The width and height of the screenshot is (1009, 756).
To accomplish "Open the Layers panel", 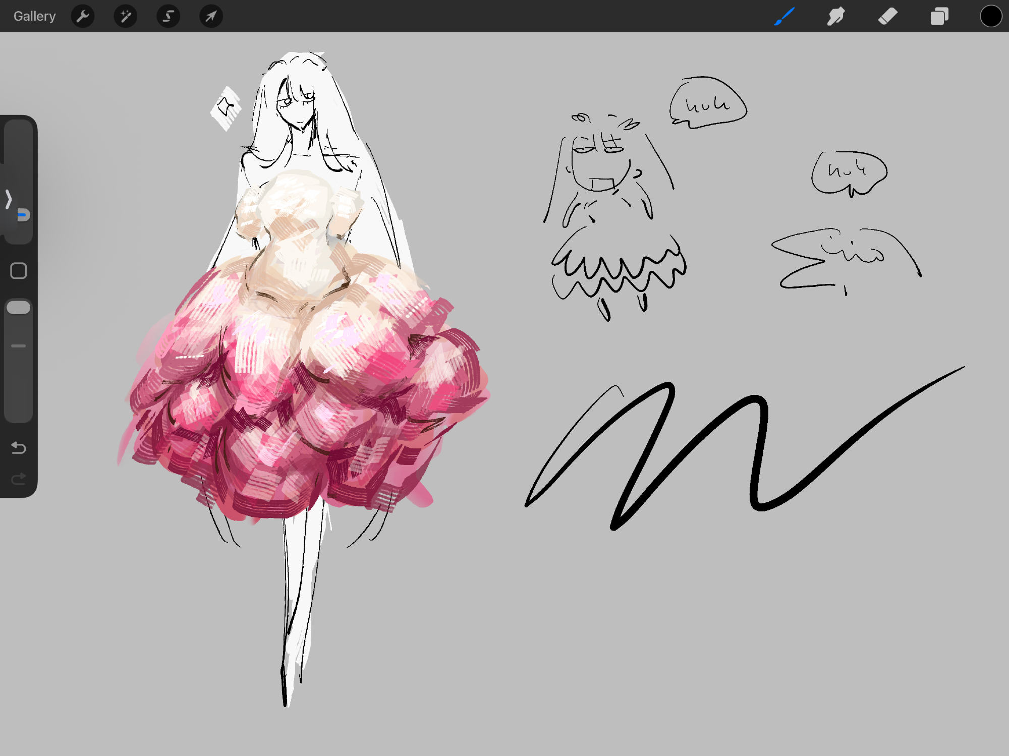I will 939,16.
